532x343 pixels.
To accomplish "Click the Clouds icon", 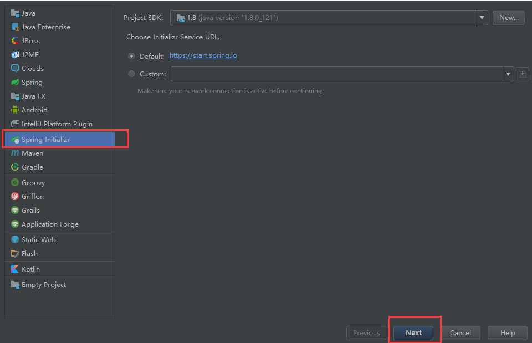I will [15, 69].
